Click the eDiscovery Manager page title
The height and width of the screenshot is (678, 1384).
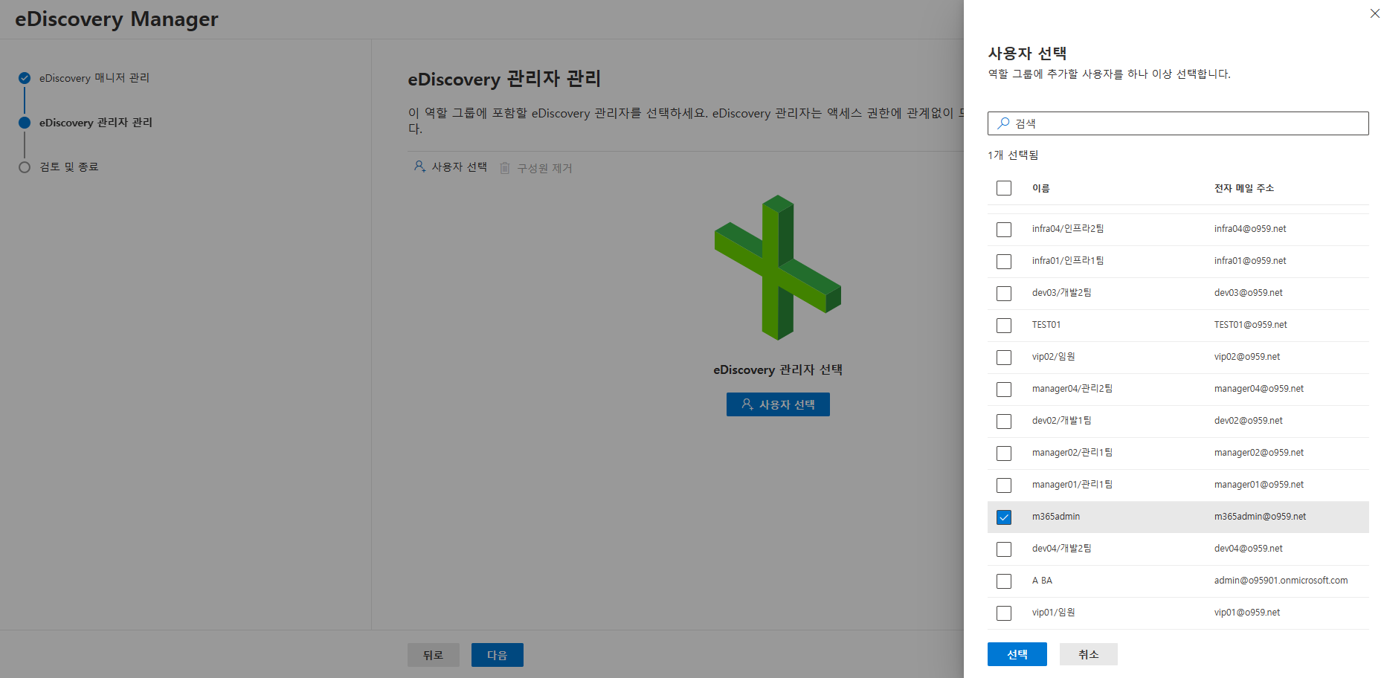(117, 19)
